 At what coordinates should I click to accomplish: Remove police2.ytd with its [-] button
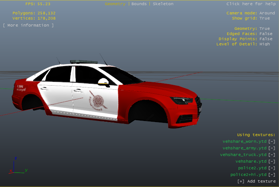tap(272, 168)
